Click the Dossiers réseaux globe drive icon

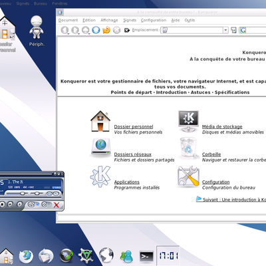101,148
